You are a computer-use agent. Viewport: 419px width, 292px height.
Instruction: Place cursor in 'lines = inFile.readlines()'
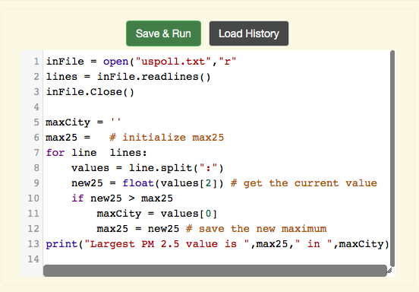point(128,77)
